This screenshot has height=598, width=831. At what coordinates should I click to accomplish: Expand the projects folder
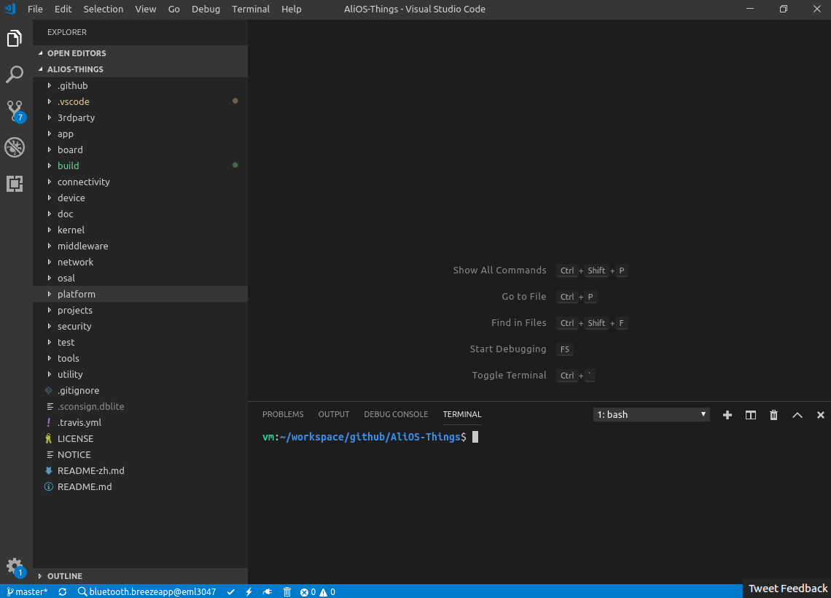tap(140, 310)
